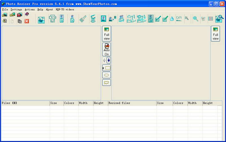Image resolution: width=226 pixels, height=142 pixels.
Task: Click the red floppy disk save icon
Action: point(19,15)
